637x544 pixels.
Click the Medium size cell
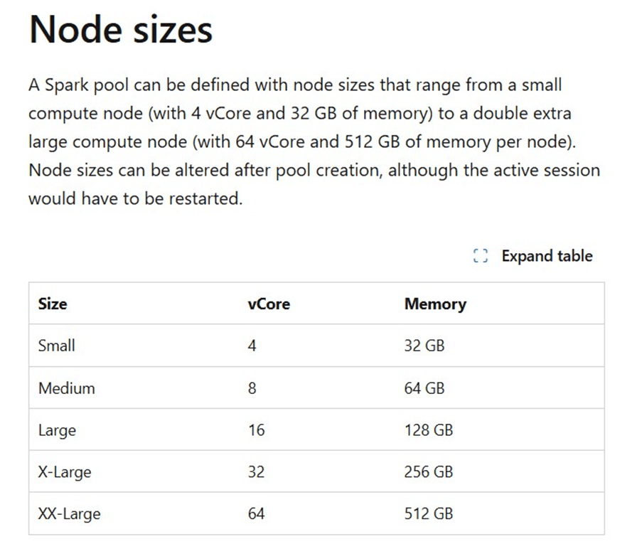(66, 388)
